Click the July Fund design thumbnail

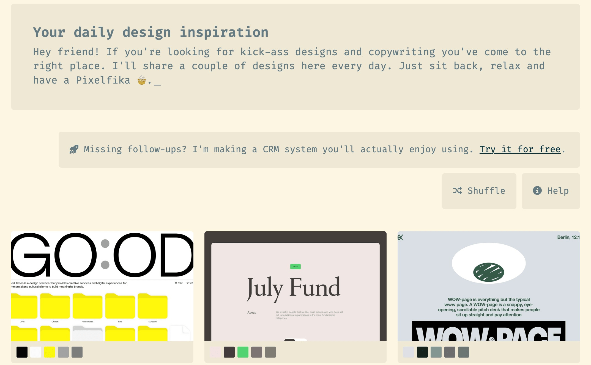click(295, 286)
